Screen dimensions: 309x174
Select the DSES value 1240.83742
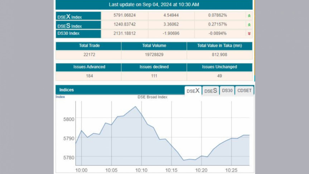click(x=125, y=24)
